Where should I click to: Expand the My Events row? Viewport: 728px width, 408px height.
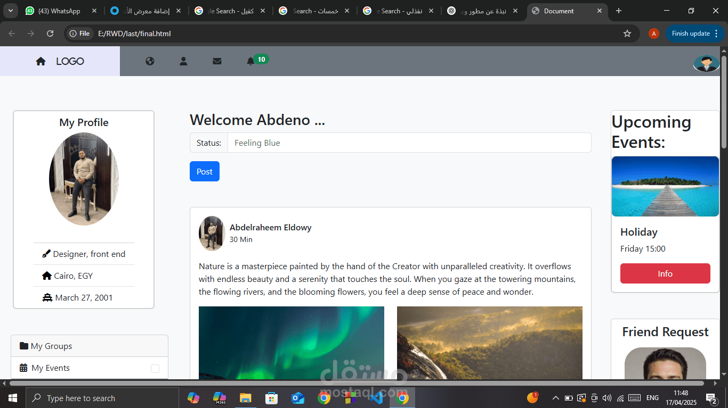pos(90,368)
